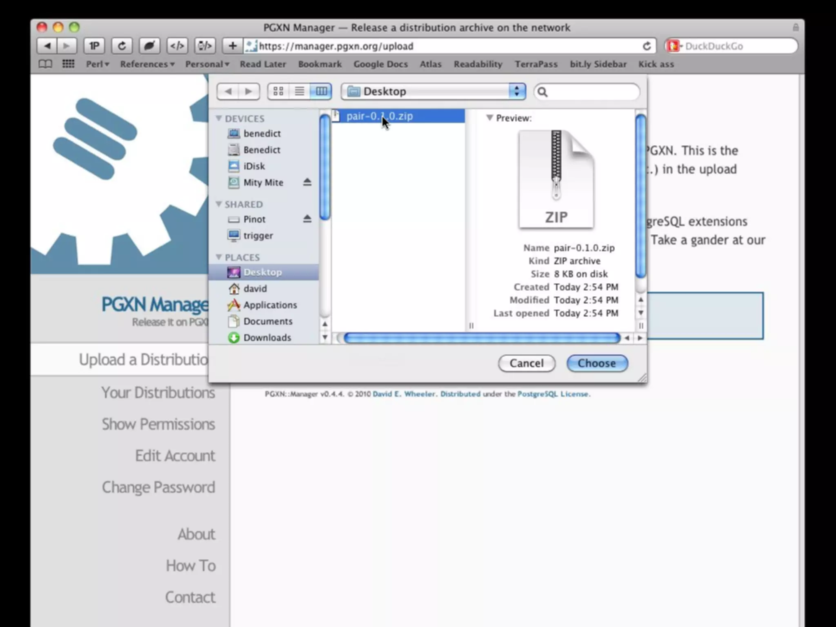Open the Read Later bookmark

pyautogui.click(x=263, y=64)
